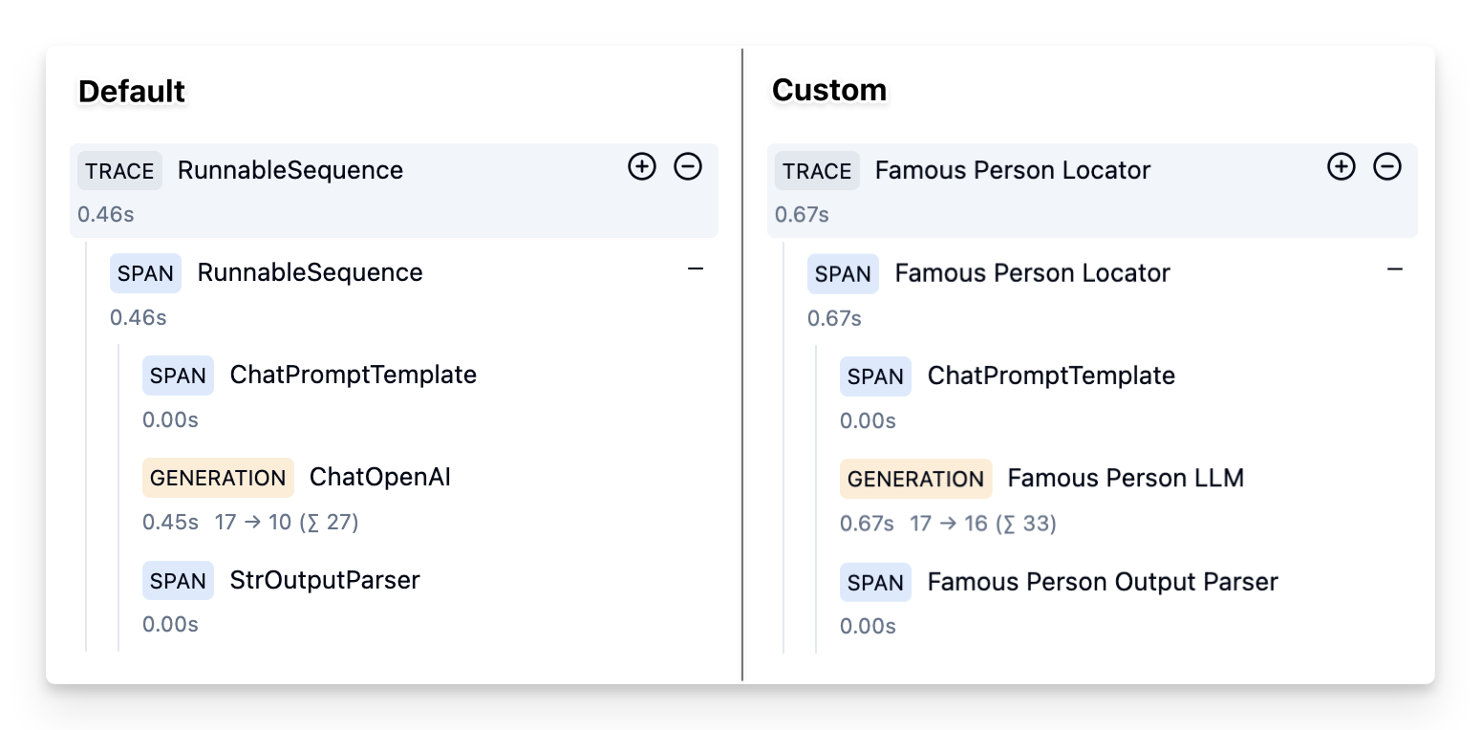Viewport: 1481px width, 730px height.
Task: Collapse the Famous Person Locator span with minus
Action: pyautogui.click(x=1395, y=270)
